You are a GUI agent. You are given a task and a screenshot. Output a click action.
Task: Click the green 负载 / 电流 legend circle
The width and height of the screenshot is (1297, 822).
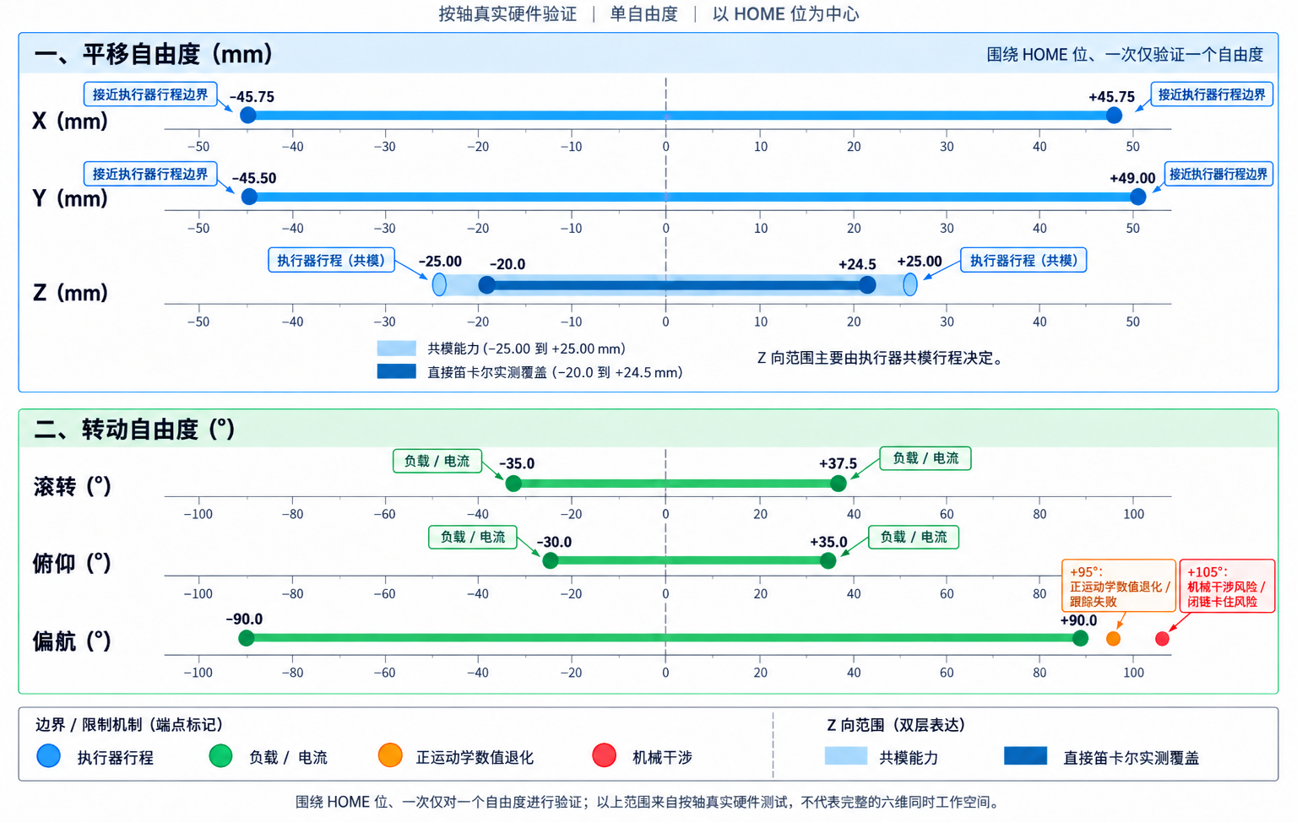coord(220,756)
